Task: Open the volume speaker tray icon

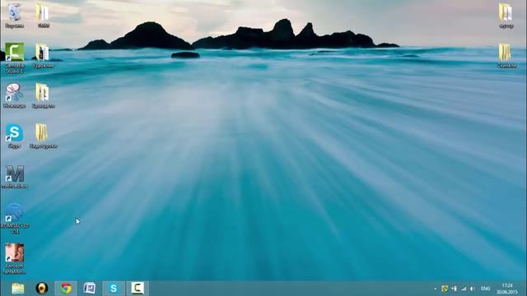Action: [x=473, y=289]
